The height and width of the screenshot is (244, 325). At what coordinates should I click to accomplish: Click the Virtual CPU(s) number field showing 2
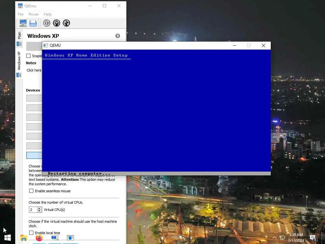tap(33, 210)
